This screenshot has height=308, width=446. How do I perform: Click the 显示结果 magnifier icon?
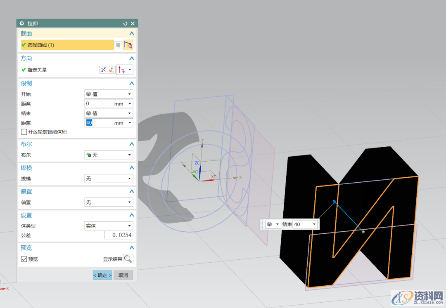128,259
